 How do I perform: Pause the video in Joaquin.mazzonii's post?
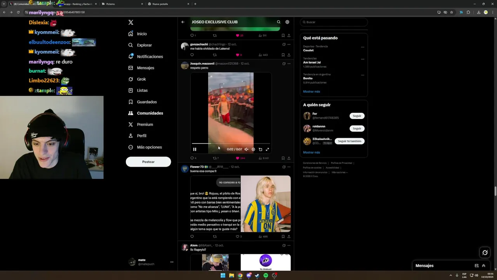click(x=195, y=149)
